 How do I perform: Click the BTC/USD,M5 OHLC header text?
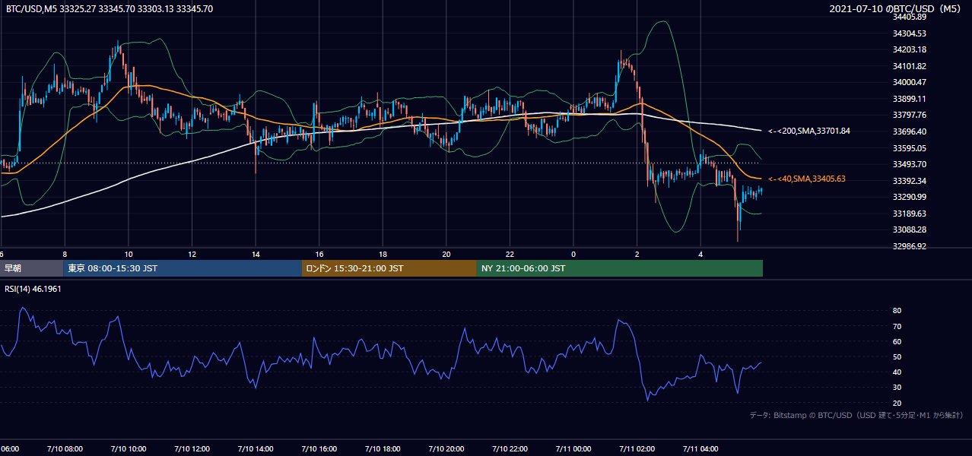(110, 9)
